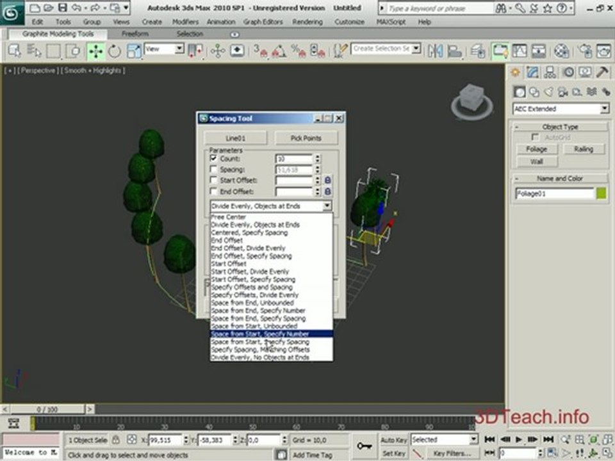Select the Move tool in main toolbar
This screenshot has width=615, height=461.
point(95,51)
